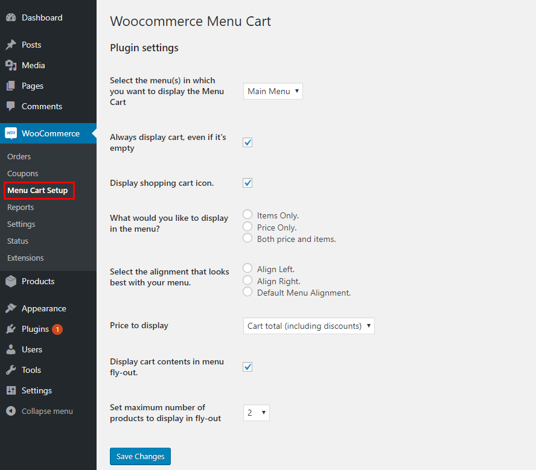Viewport: 536px width, 470px height.
Task: Click the Tools wrench icon
Action: pyautogui.click(x=11, y=370)
